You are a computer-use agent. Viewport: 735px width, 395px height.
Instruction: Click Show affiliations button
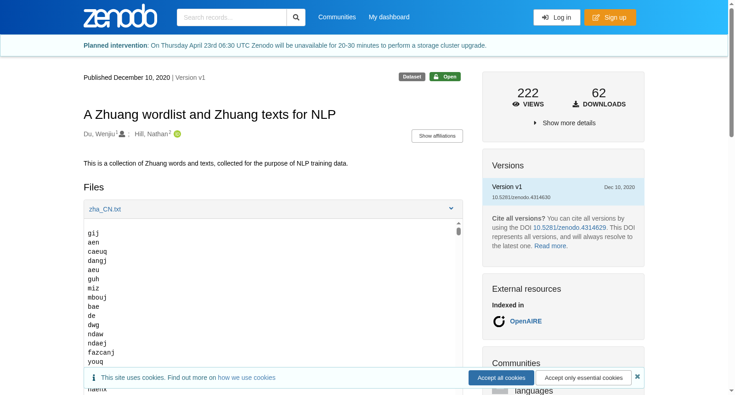pyautogui.click(x=437, y=136)
